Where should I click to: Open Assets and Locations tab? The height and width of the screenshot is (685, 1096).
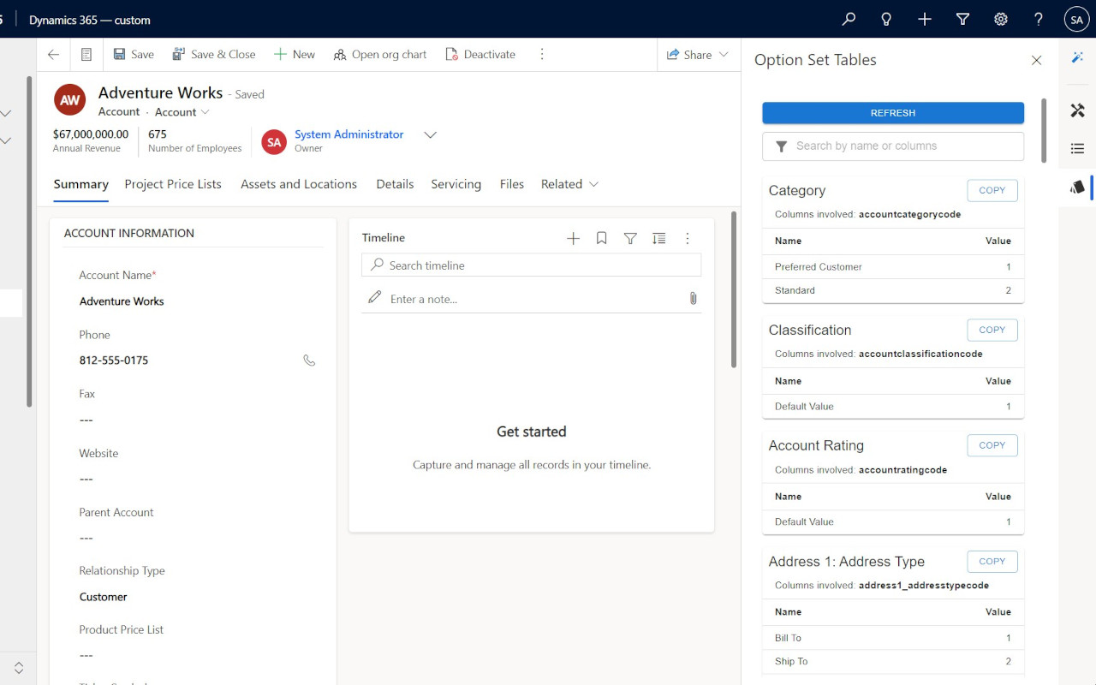[x=299, y=184]
